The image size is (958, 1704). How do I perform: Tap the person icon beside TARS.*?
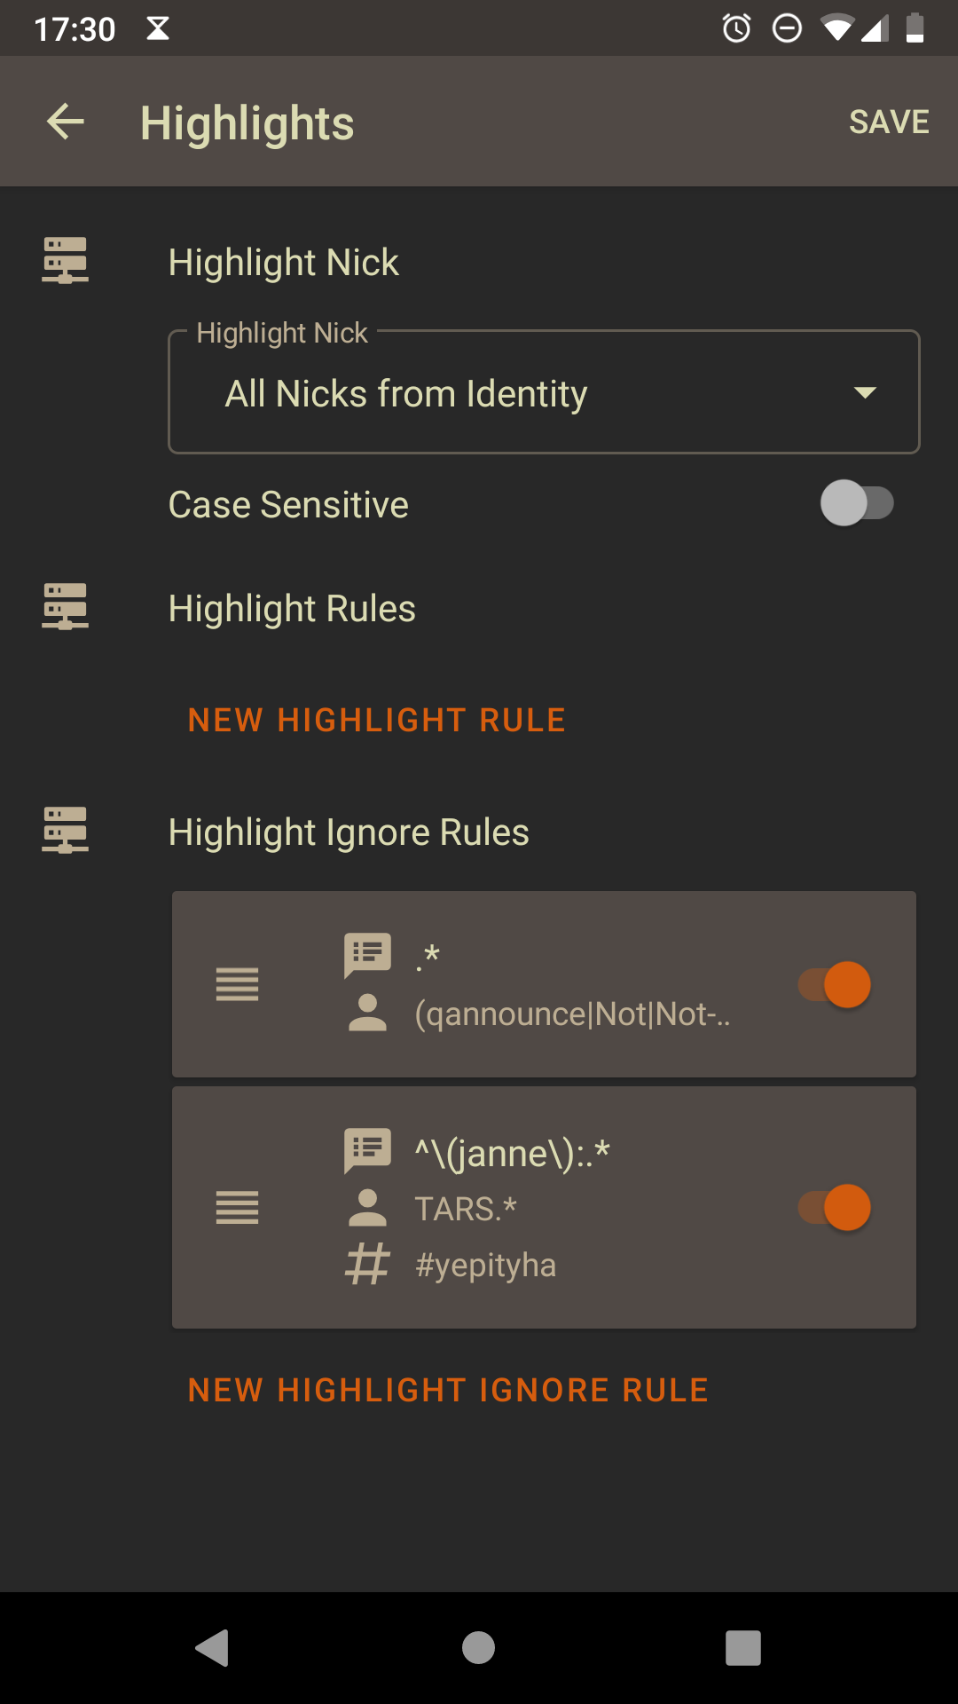pyautogui.click(x=367, y=1208)
